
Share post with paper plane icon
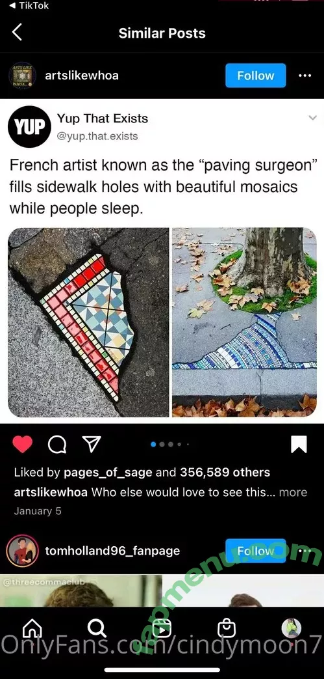(92, 444)
